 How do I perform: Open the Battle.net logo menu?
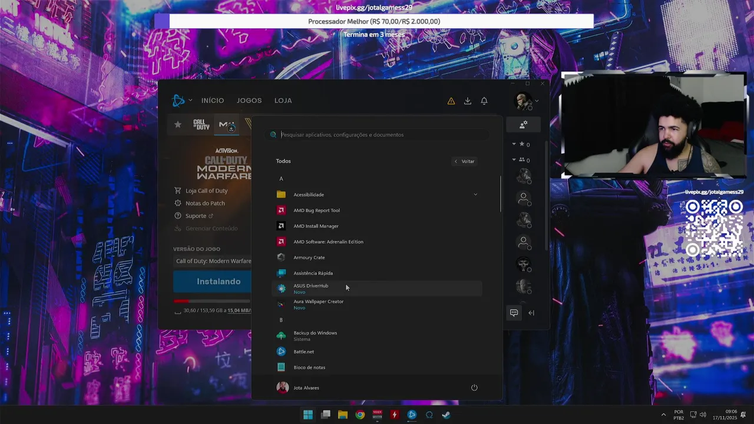pyautogui.click(x=178, y=101)
